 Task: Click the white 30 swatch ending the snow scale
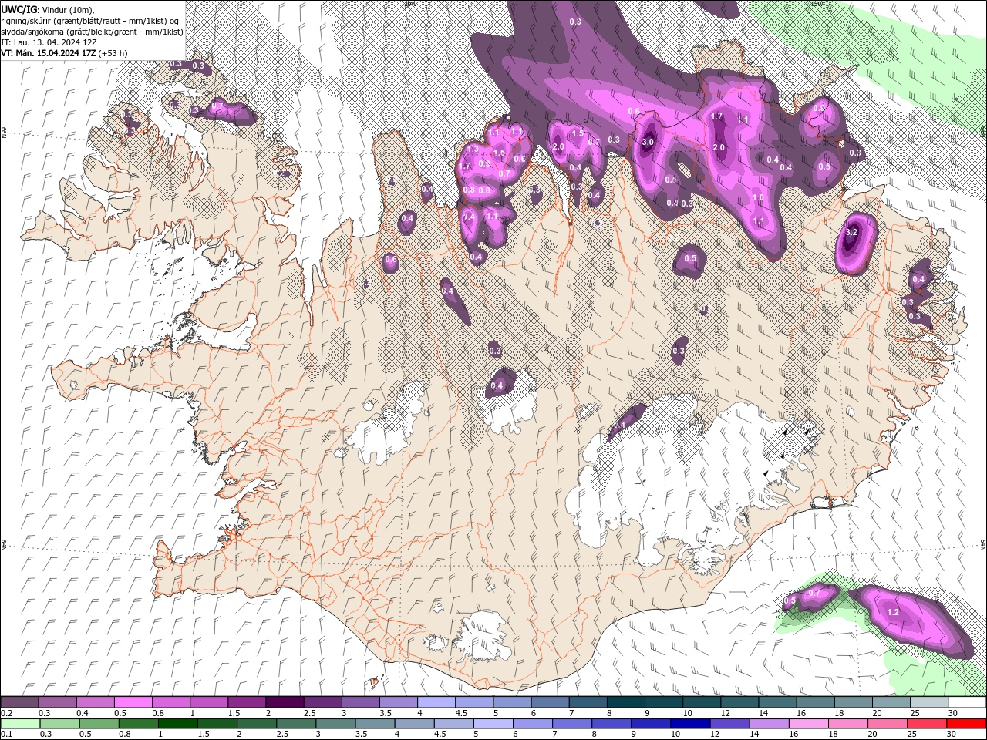point(967,702)
